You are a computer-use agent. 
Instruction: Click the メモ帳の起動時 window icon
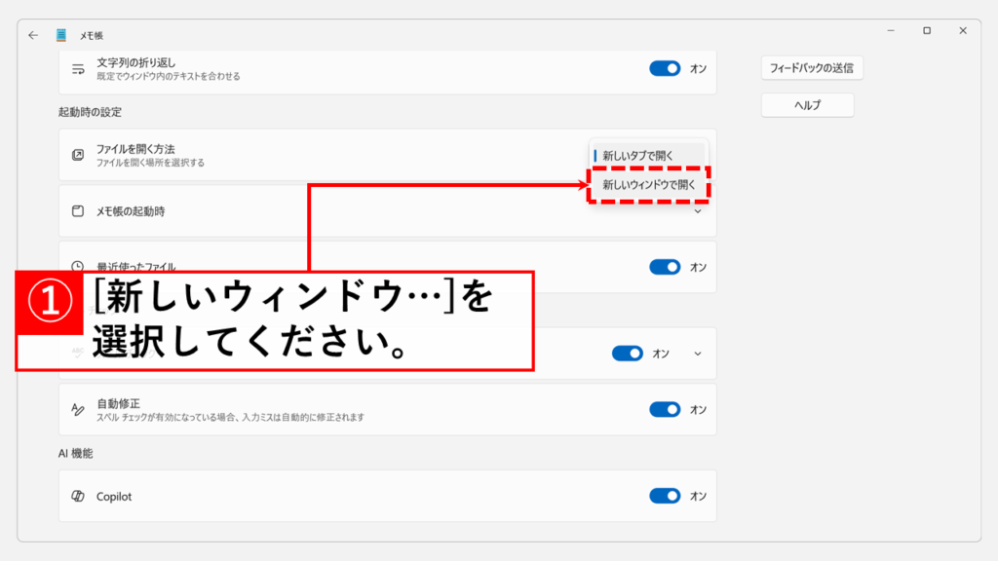[78, 211]
